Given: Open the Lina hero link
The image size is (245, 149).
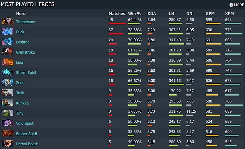Looking at the screenshot, I should point(20,63).
